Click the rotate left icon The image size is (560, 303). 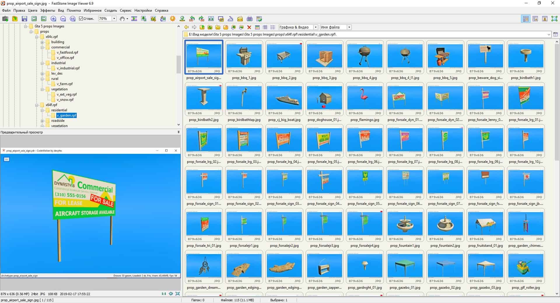pyautogui.click(x=192, y=19)
